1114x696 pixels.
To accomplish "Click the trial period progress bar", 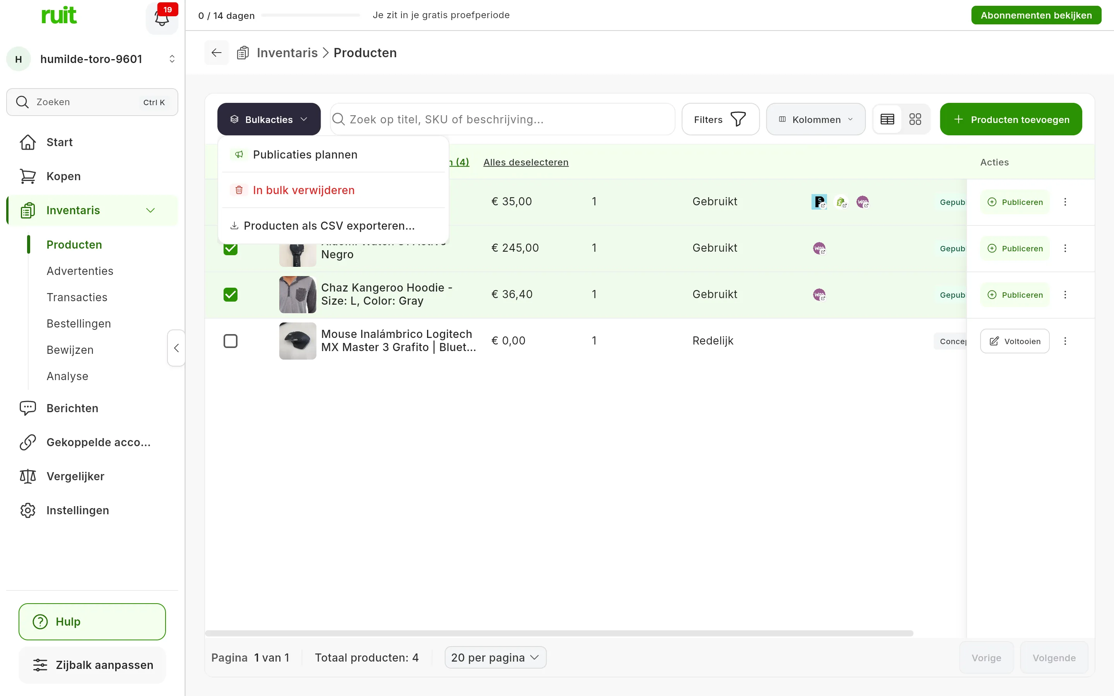I will [310, 15].
